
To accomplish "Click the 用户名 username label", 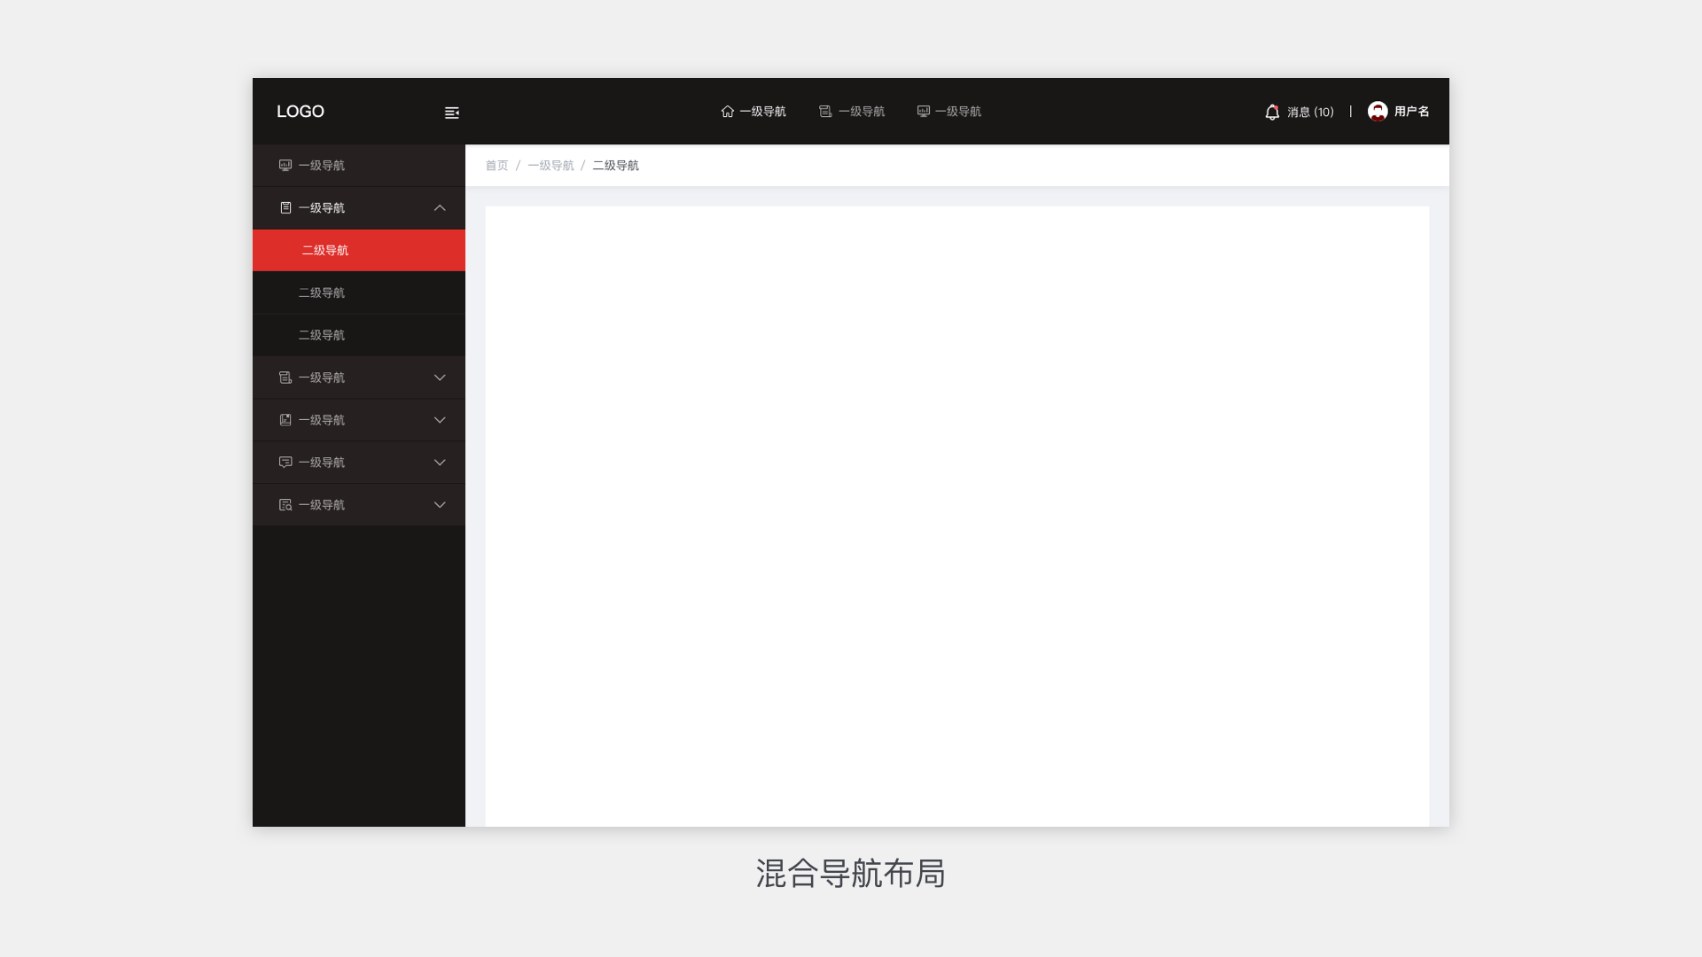I will [x=1411, y=112].
